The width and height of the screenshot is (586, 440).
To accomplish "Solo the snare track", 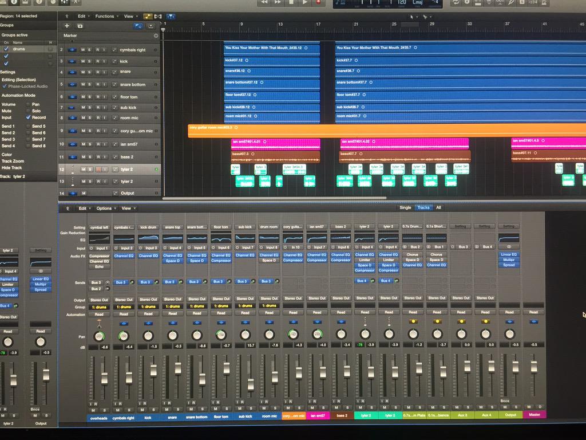I will coord(89,72).
